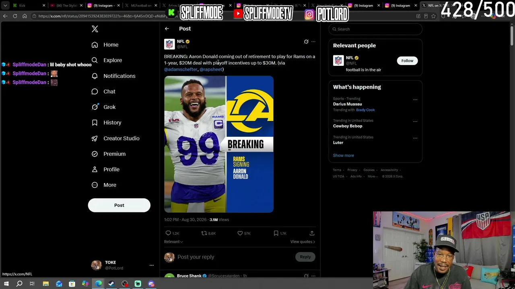515x289 pixels.
Task: Open more options for Cowboy Bebop trend
Action: [x=415, y=122]
